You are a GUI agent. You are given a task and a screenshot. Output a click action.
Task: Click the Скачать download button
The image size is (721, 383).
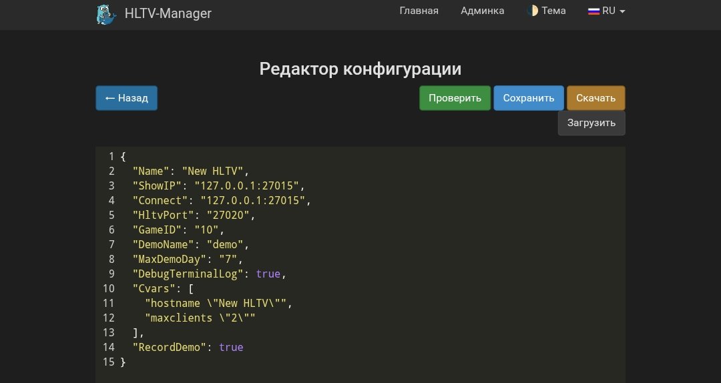(596, 98)
